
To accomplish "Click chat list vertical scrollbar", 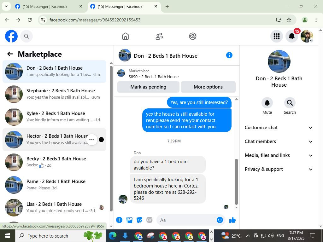I will (111, 139).
